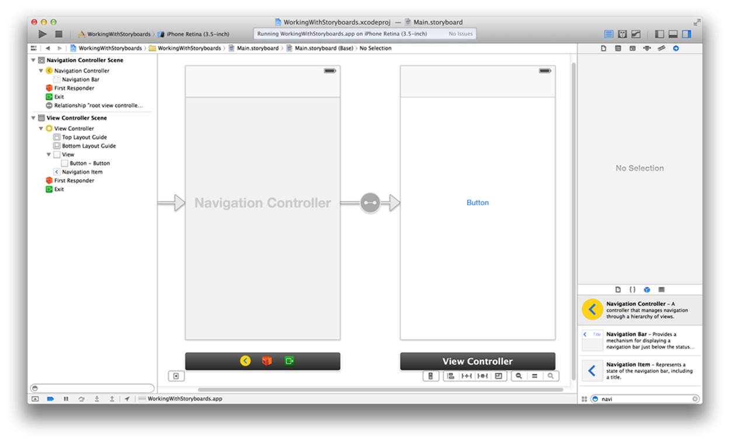Screen dimensions: 730x442
Task: Select Navigation Bar in the Object library
Action: (640, 341)
